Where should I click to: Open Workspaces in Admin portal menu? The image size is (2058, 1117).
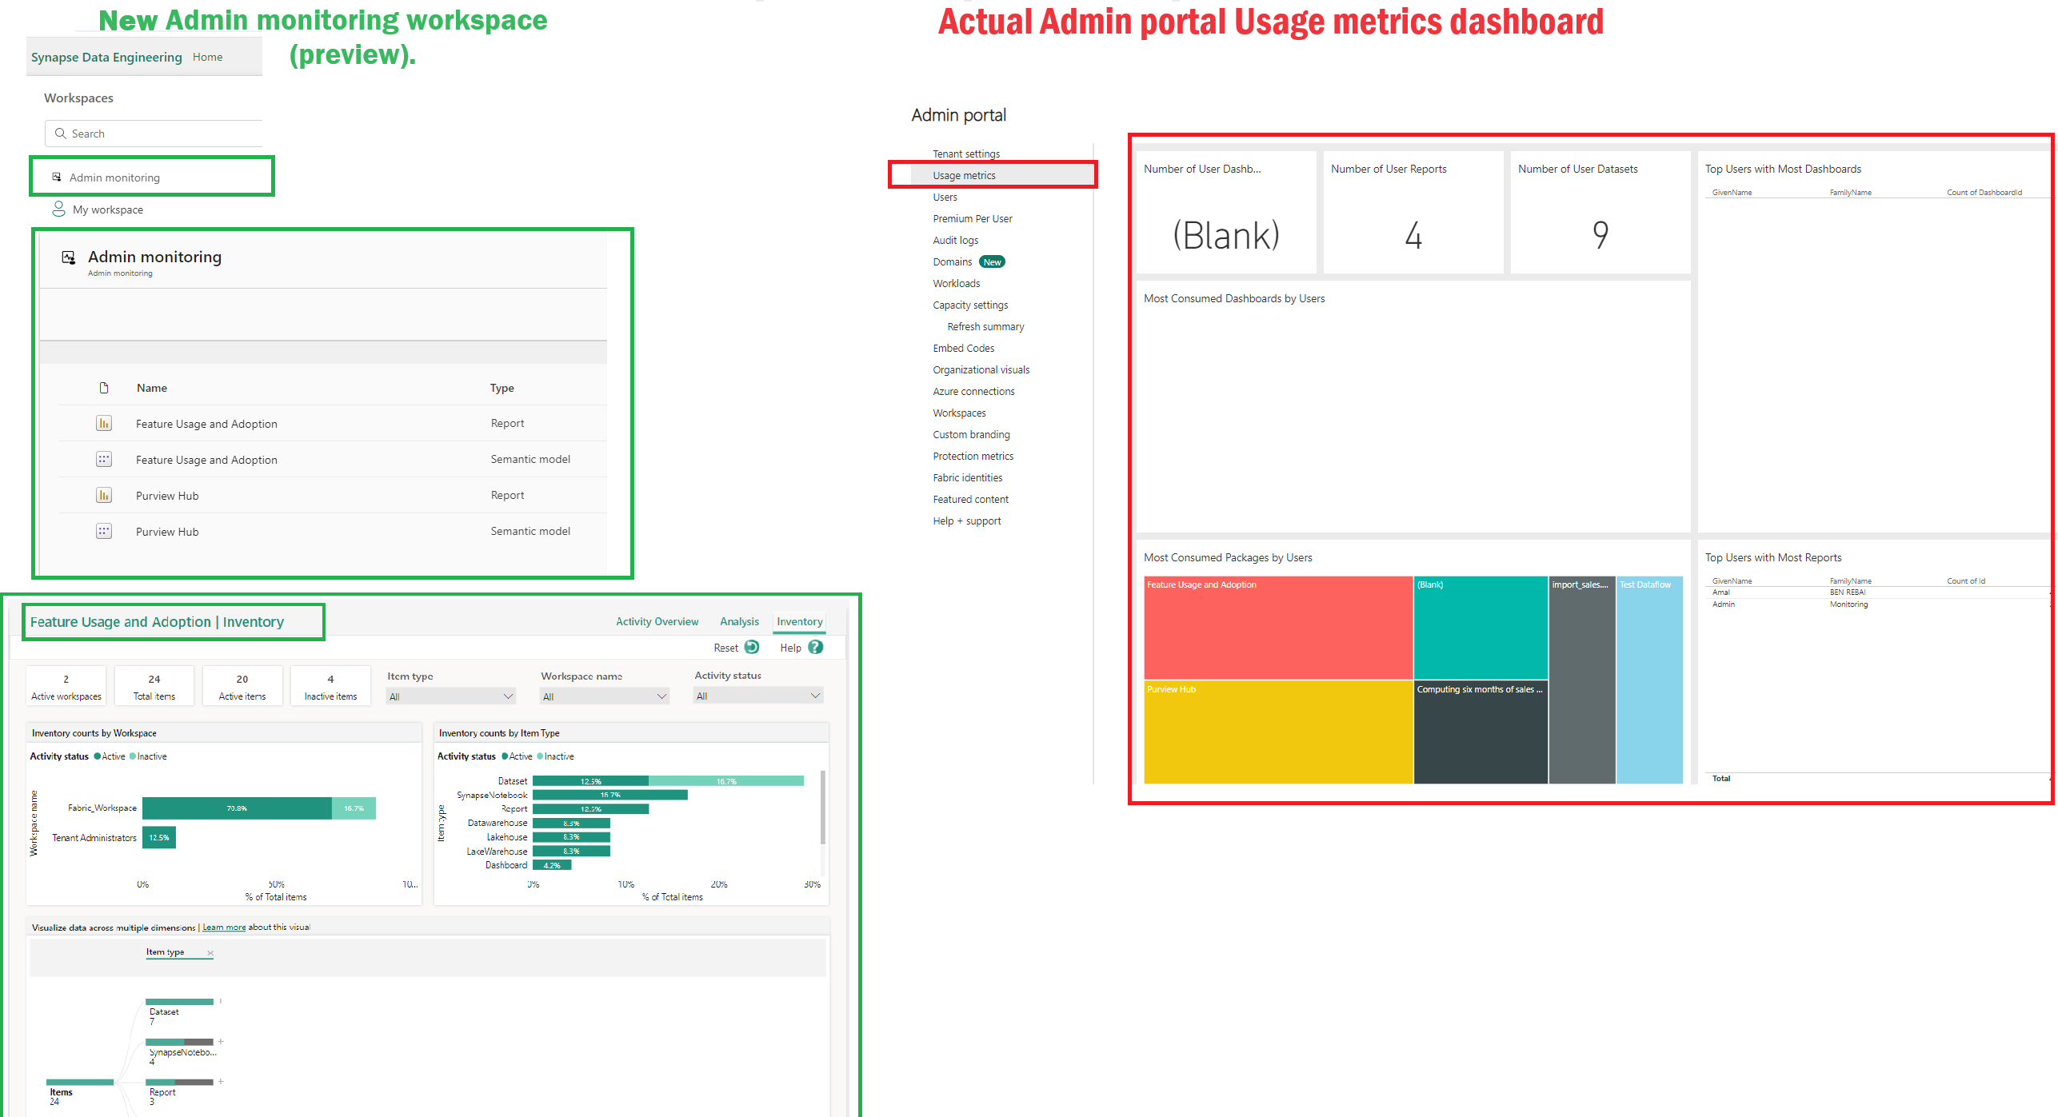959,413
